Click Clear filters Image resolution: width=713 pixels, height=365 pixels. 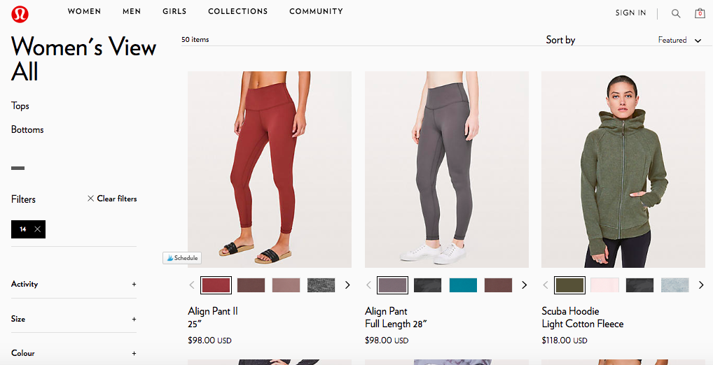pos(112,199)
